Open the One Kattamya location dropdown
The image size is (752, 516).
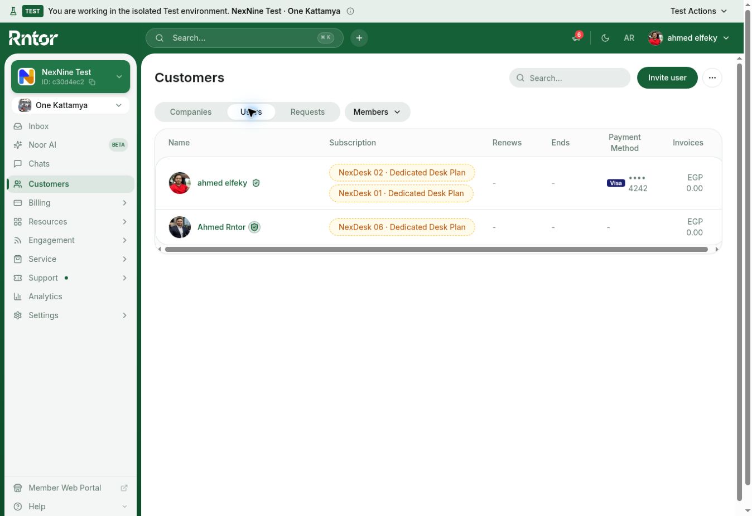(71, 105)
